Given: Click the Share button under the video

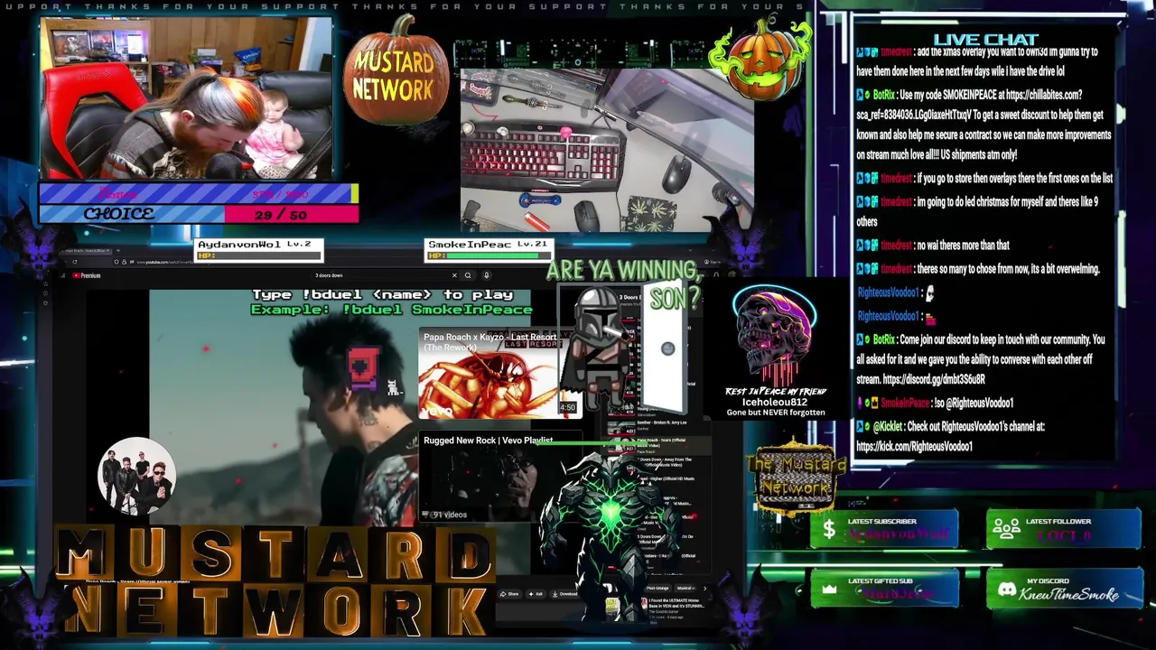Looking at the screenshot, I should 510,594.
